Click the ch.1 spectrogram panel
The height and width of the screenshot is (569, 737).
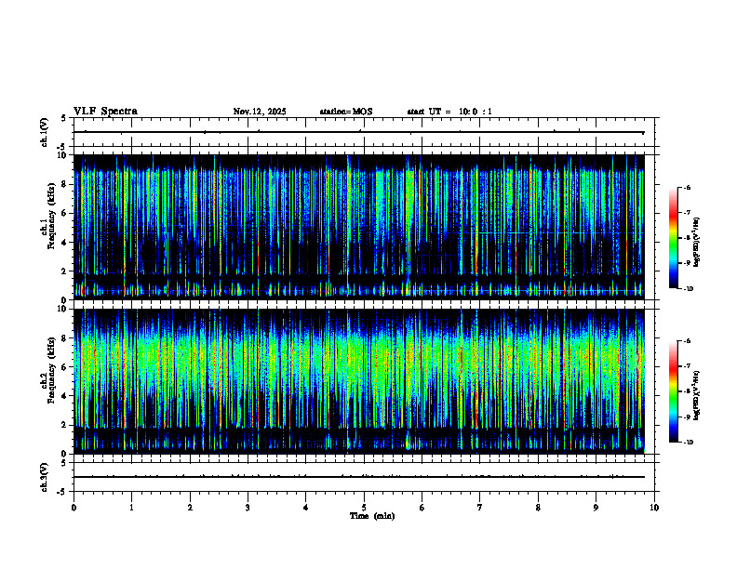[x=358, y=227]
